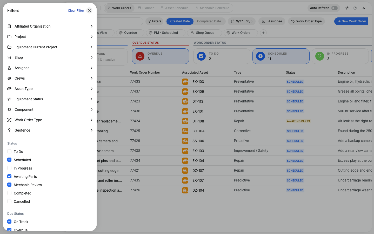Open display settings sliders icon in top bar
The height and width of the screenshot is (234, 374).
click(x=347, y=8)
